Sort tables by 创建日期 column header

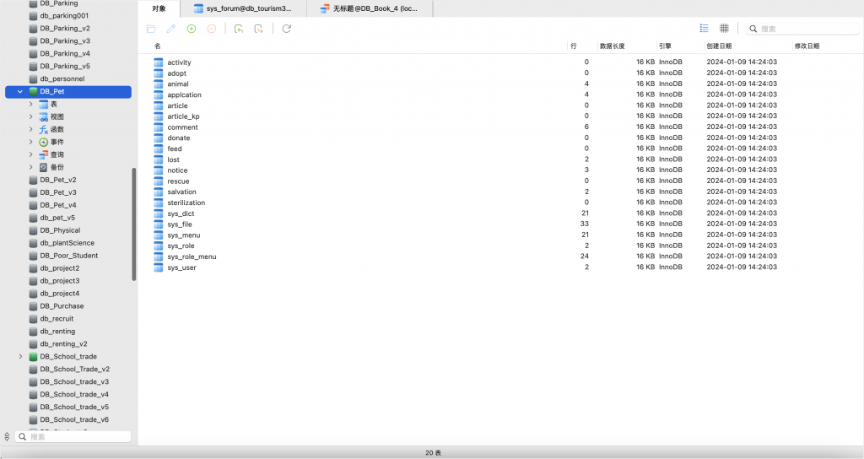tap(719, 46)
